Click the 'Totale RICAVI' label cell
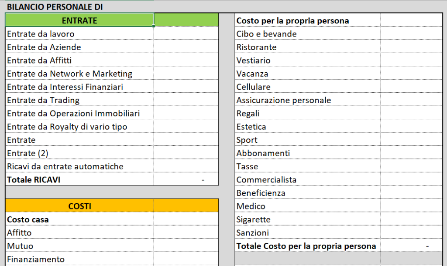Image resolution: width=447 pixels, height=266 pixels. pos(79,179)
